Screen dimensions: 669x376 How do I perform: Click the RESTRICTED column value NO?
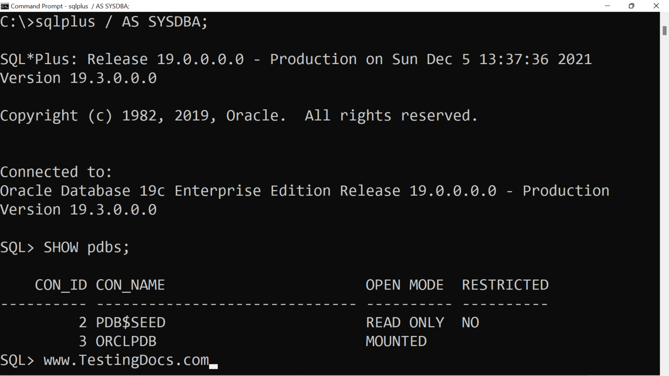[x=470, y=322]
